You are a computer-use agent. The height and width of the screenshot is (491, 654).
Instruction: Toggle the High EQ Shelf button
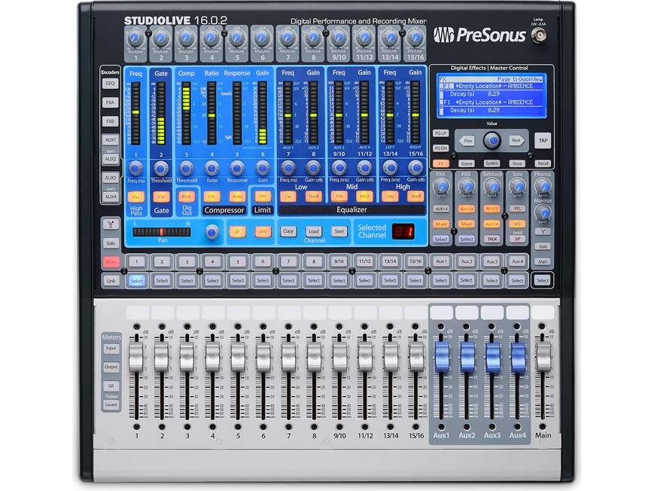point(415,196)
